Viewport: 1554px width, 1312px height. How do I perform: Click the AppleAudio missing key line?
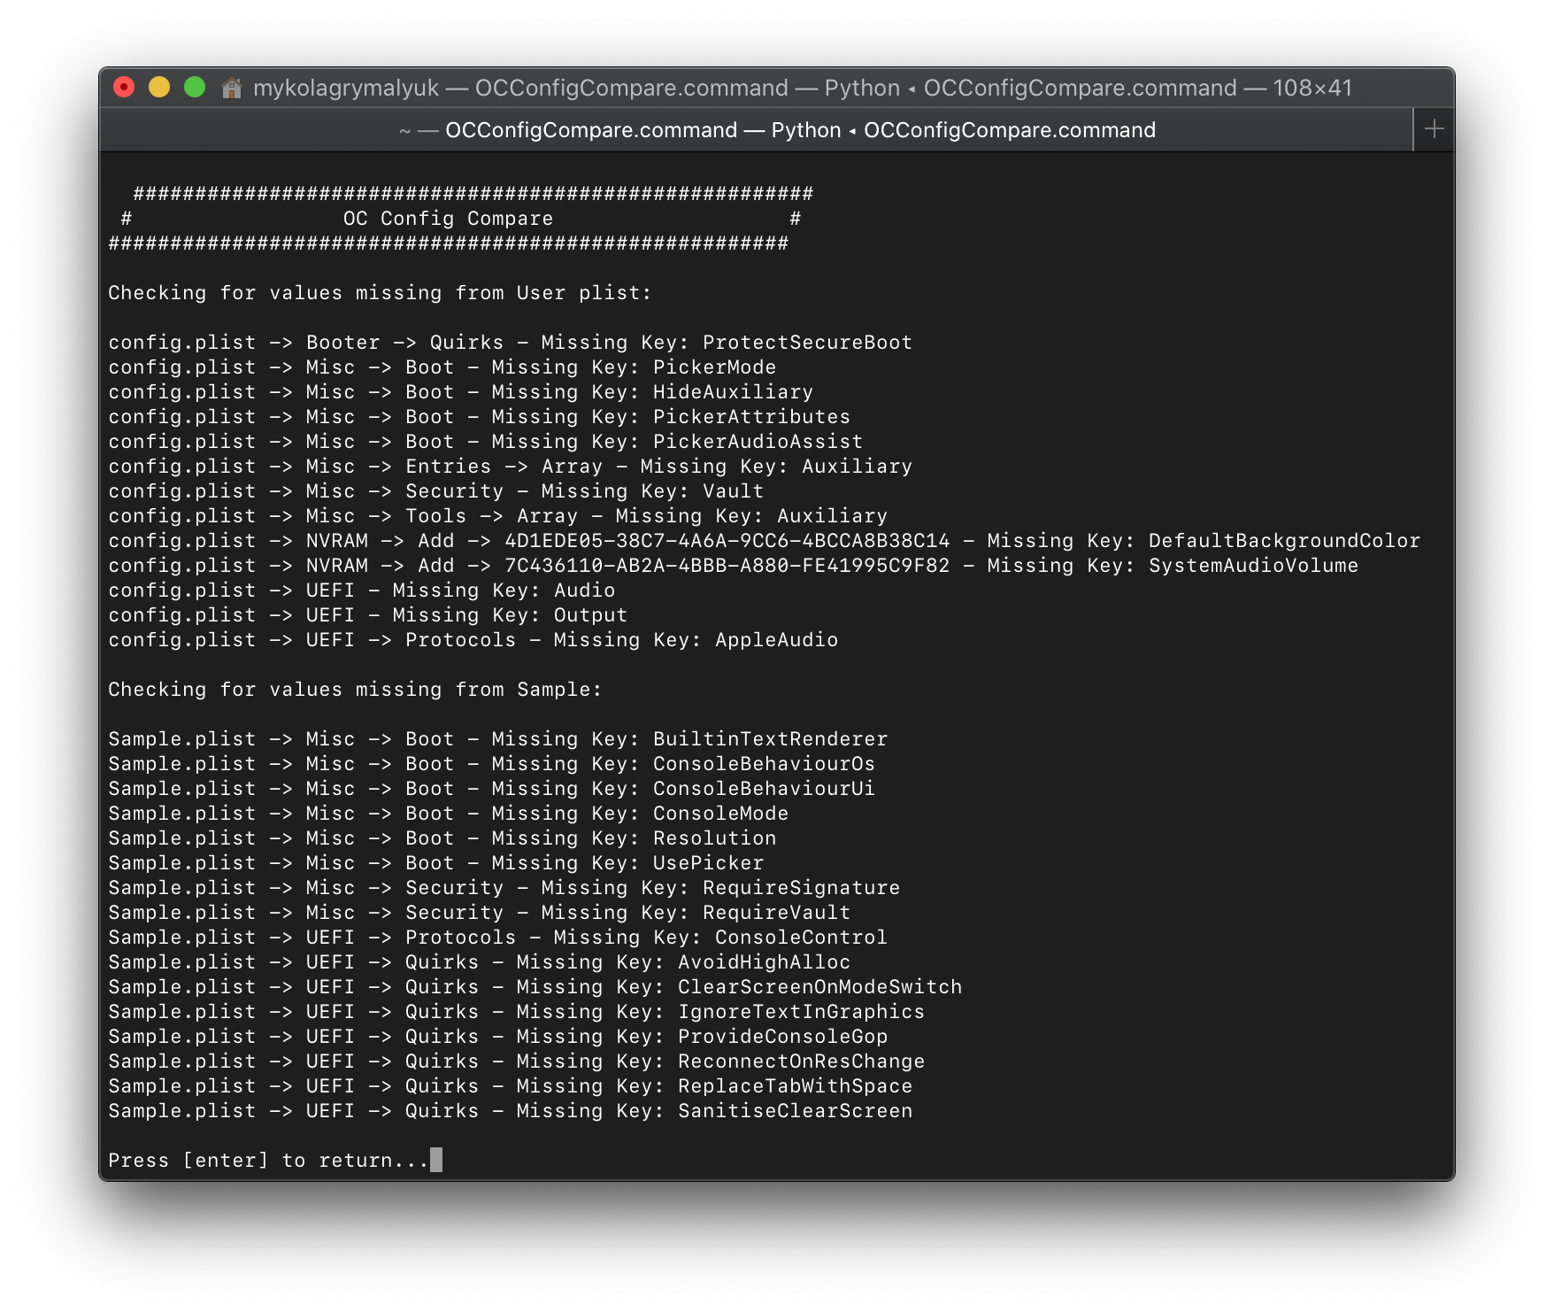(473, 640)
